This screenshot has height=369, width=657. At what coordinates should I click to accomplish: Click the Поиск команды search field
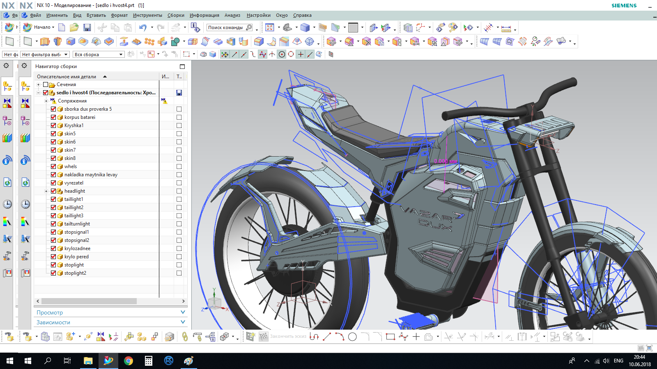click(x=230, y=27)
